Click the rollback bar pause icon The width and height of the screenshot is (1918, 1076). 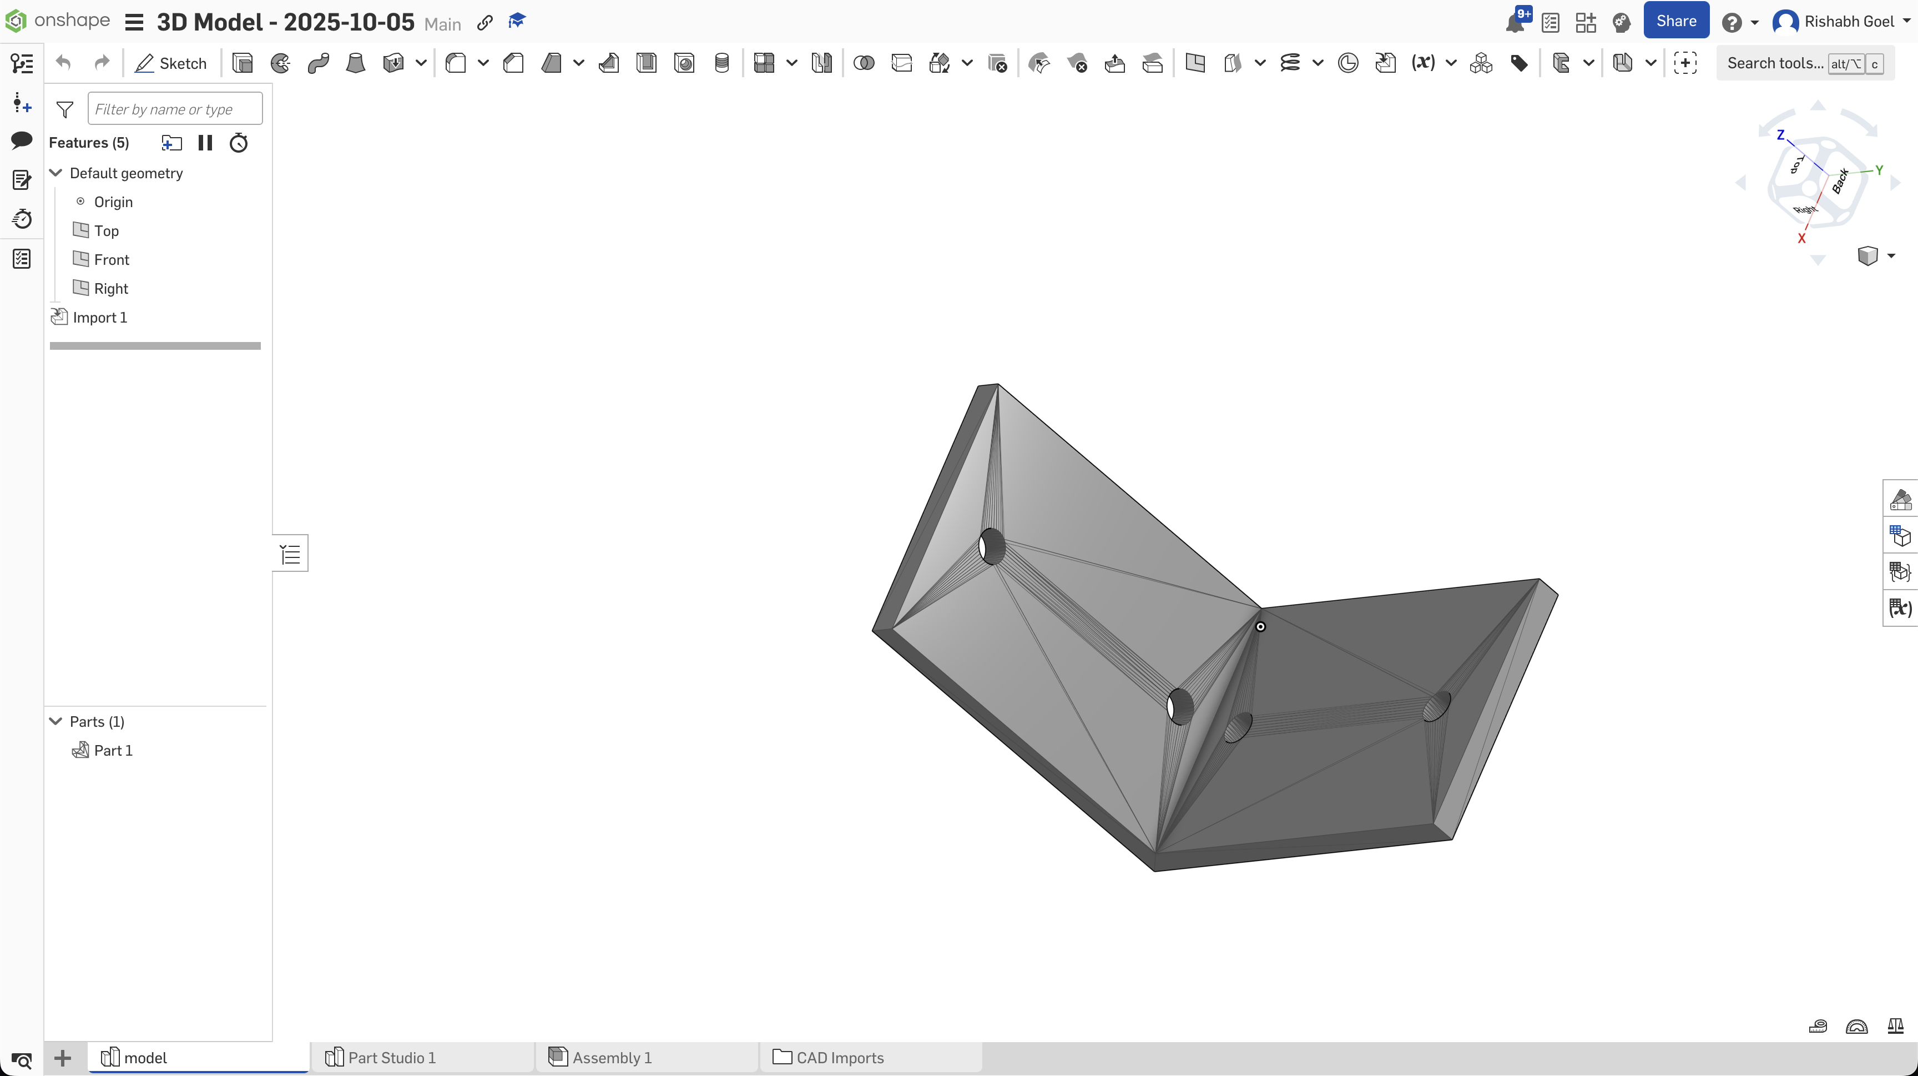coord(205,143)
